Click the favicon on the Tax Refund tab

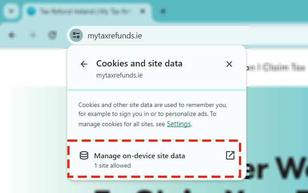(x=31, y=11)
